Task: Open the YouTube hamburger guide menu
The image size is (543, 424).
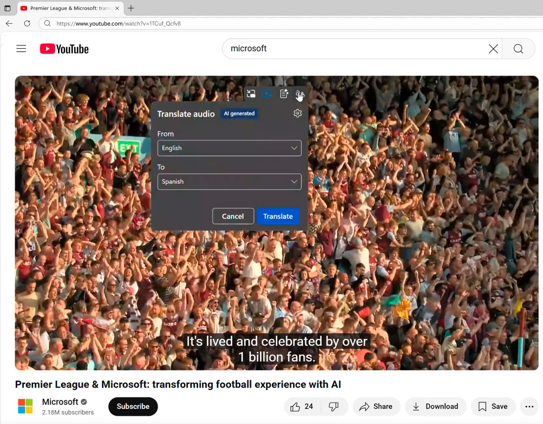Action: click(21, 49)
